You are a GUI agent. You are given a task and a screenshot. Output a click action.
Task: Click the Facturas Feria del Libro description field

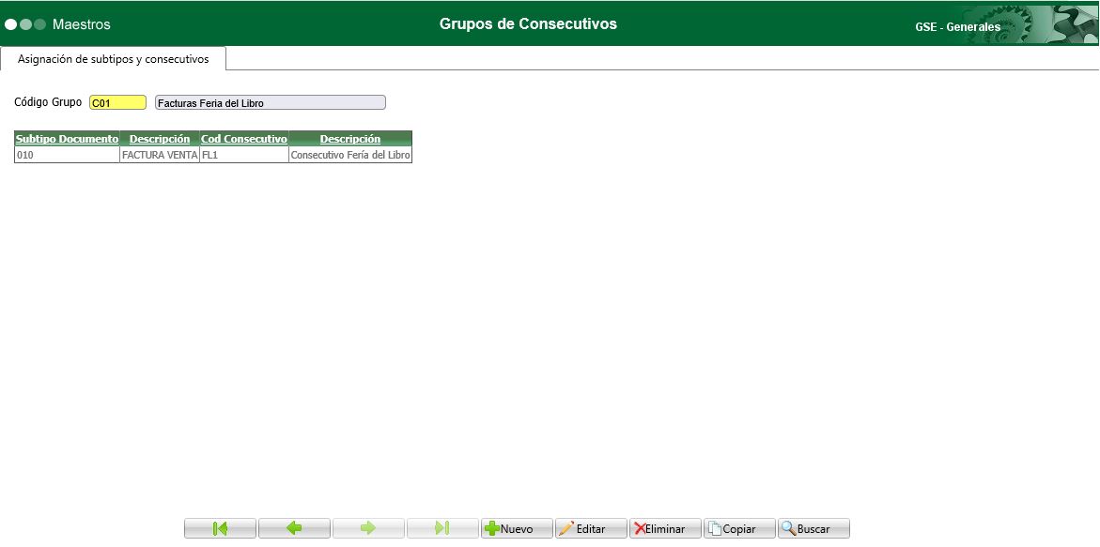pyautogui.click(x=268, y=101)
